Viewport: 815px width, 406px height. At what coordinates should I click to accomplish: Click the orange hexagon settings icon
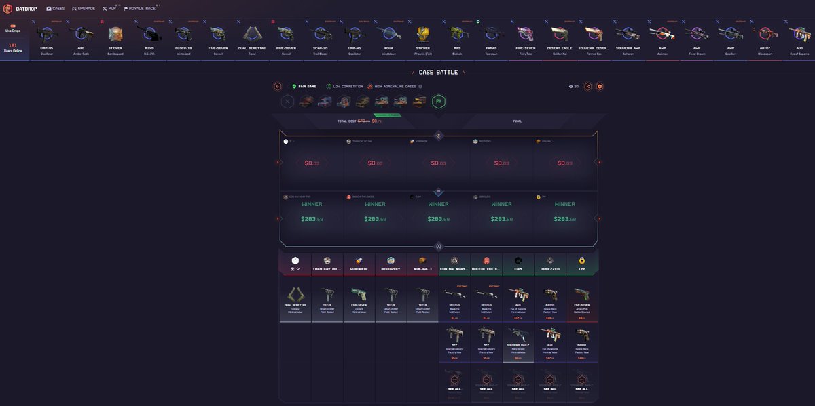coord(600,86)
